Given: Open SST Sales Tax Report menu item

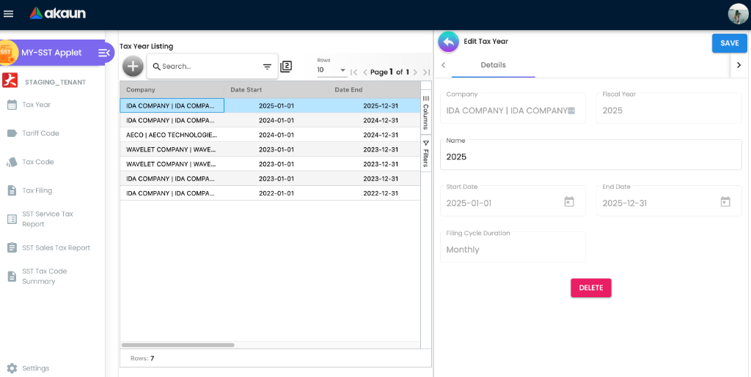Looking at the screenshot, I should [56, 247].
